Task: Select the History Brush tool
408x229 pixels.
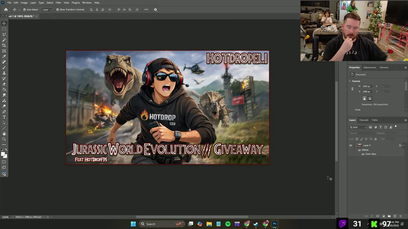Action: pyautogui.click(x=4, y=79)
